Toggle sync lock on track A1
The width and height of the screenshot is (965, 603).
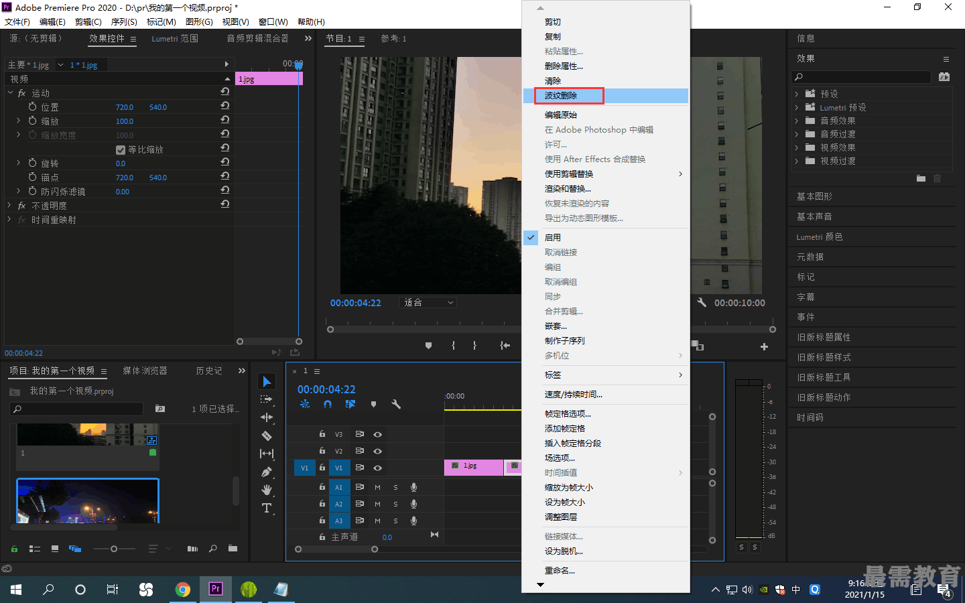point(359,487)
